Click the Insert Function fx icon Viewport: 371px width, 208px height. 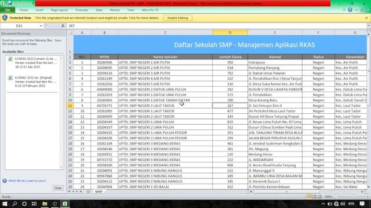(63, 25)
